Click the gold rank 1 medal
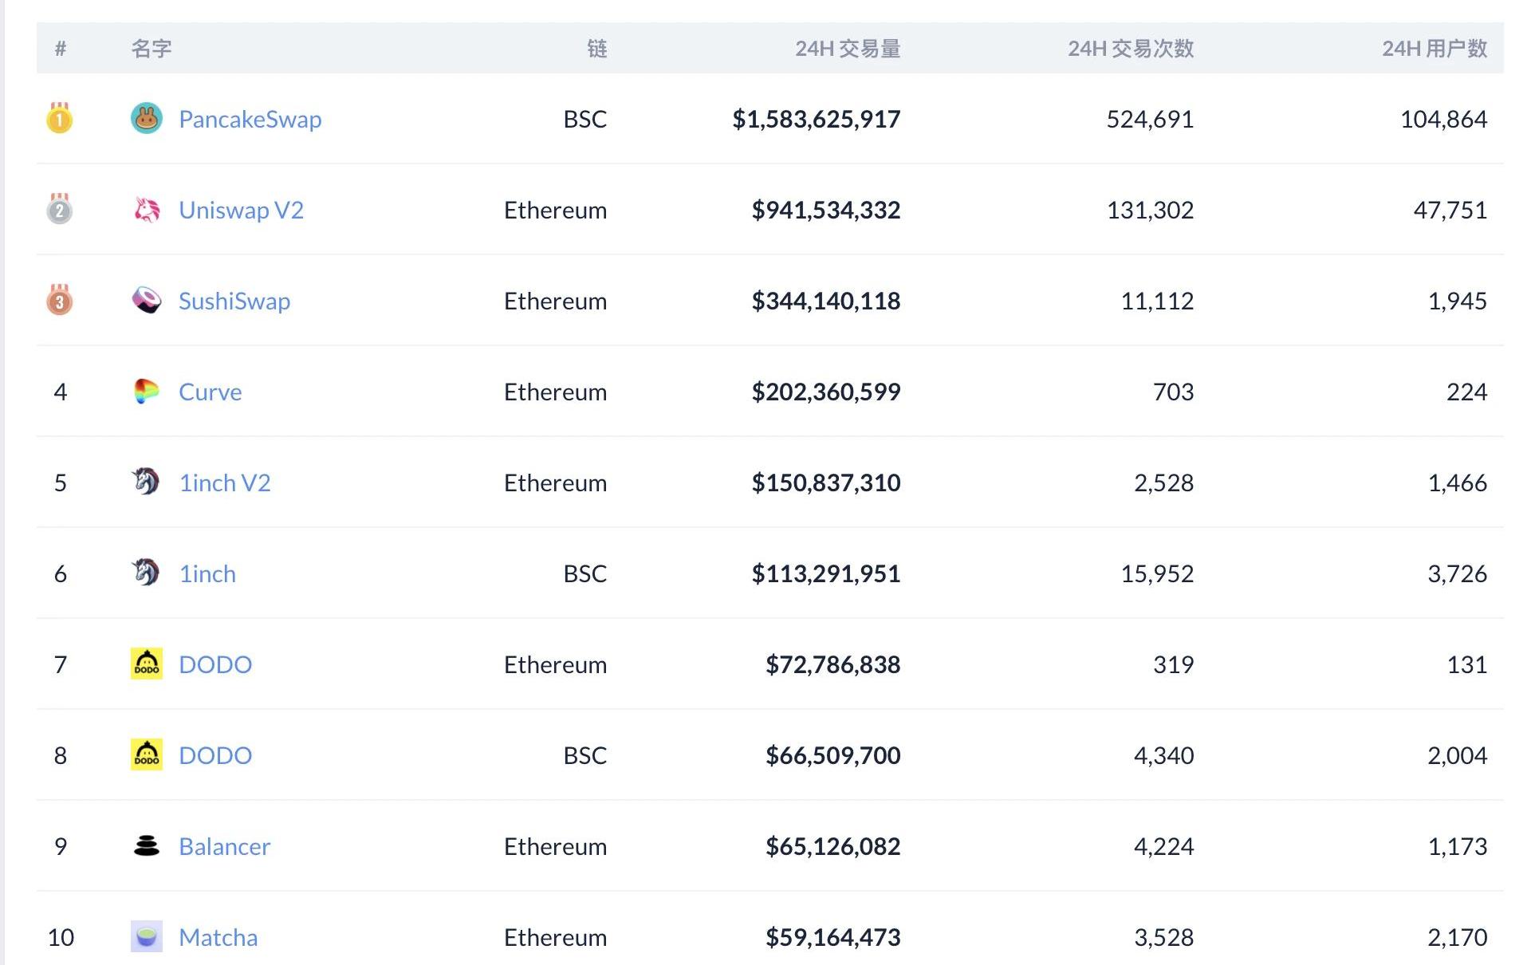 (x=60, y=118)
